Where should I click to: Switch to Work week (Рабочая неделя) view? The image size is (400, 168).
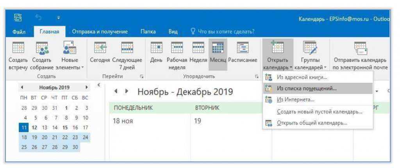click(177, 54)
